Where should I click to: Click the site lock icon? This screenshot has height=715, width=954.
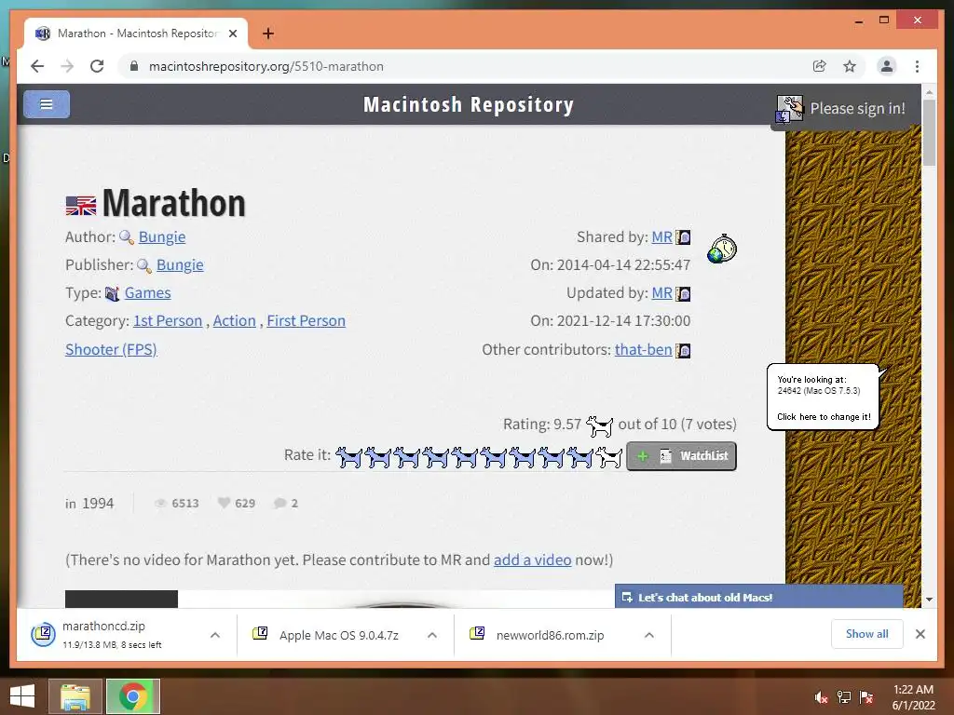[x=134, y=66]
